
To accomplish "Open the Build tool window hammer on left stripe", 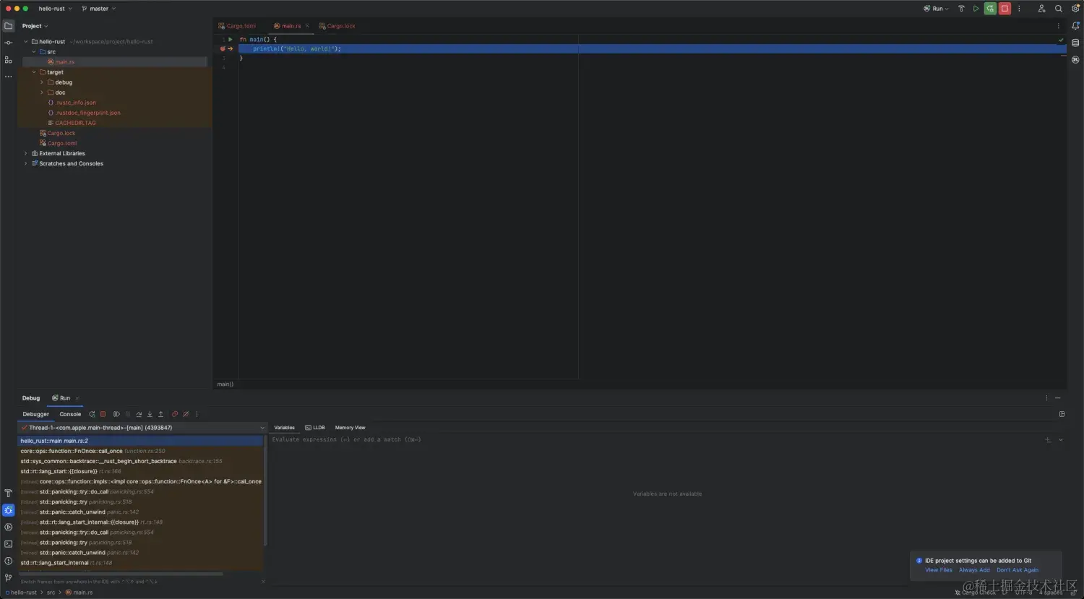I will click(x=9, y=494).
